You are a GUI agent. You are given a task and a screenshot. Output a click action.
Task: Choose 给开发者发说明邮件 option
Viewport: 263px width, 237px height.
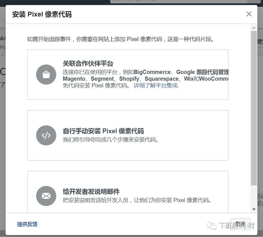[128, 192]
